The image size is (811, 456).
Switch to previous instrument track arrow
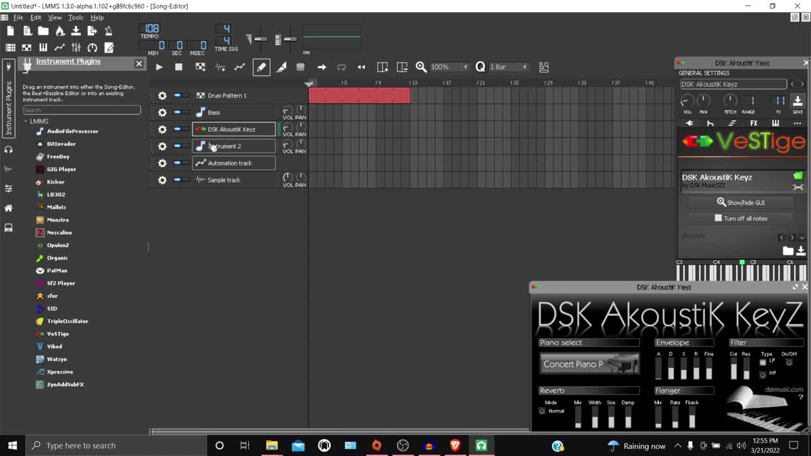click(792, 84)
